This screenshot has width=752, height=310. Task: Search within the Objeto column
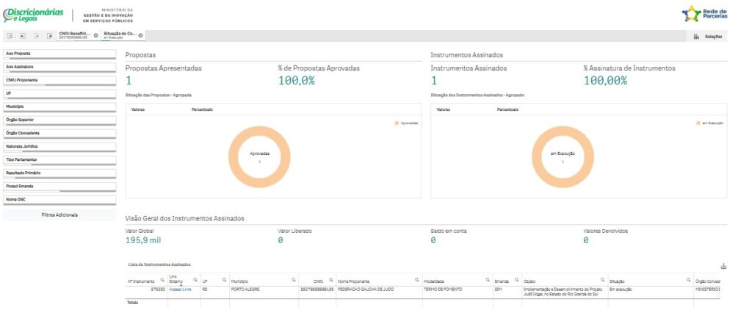point(602,280)
